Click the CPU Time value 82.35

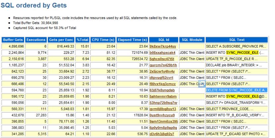pos(111,59)
